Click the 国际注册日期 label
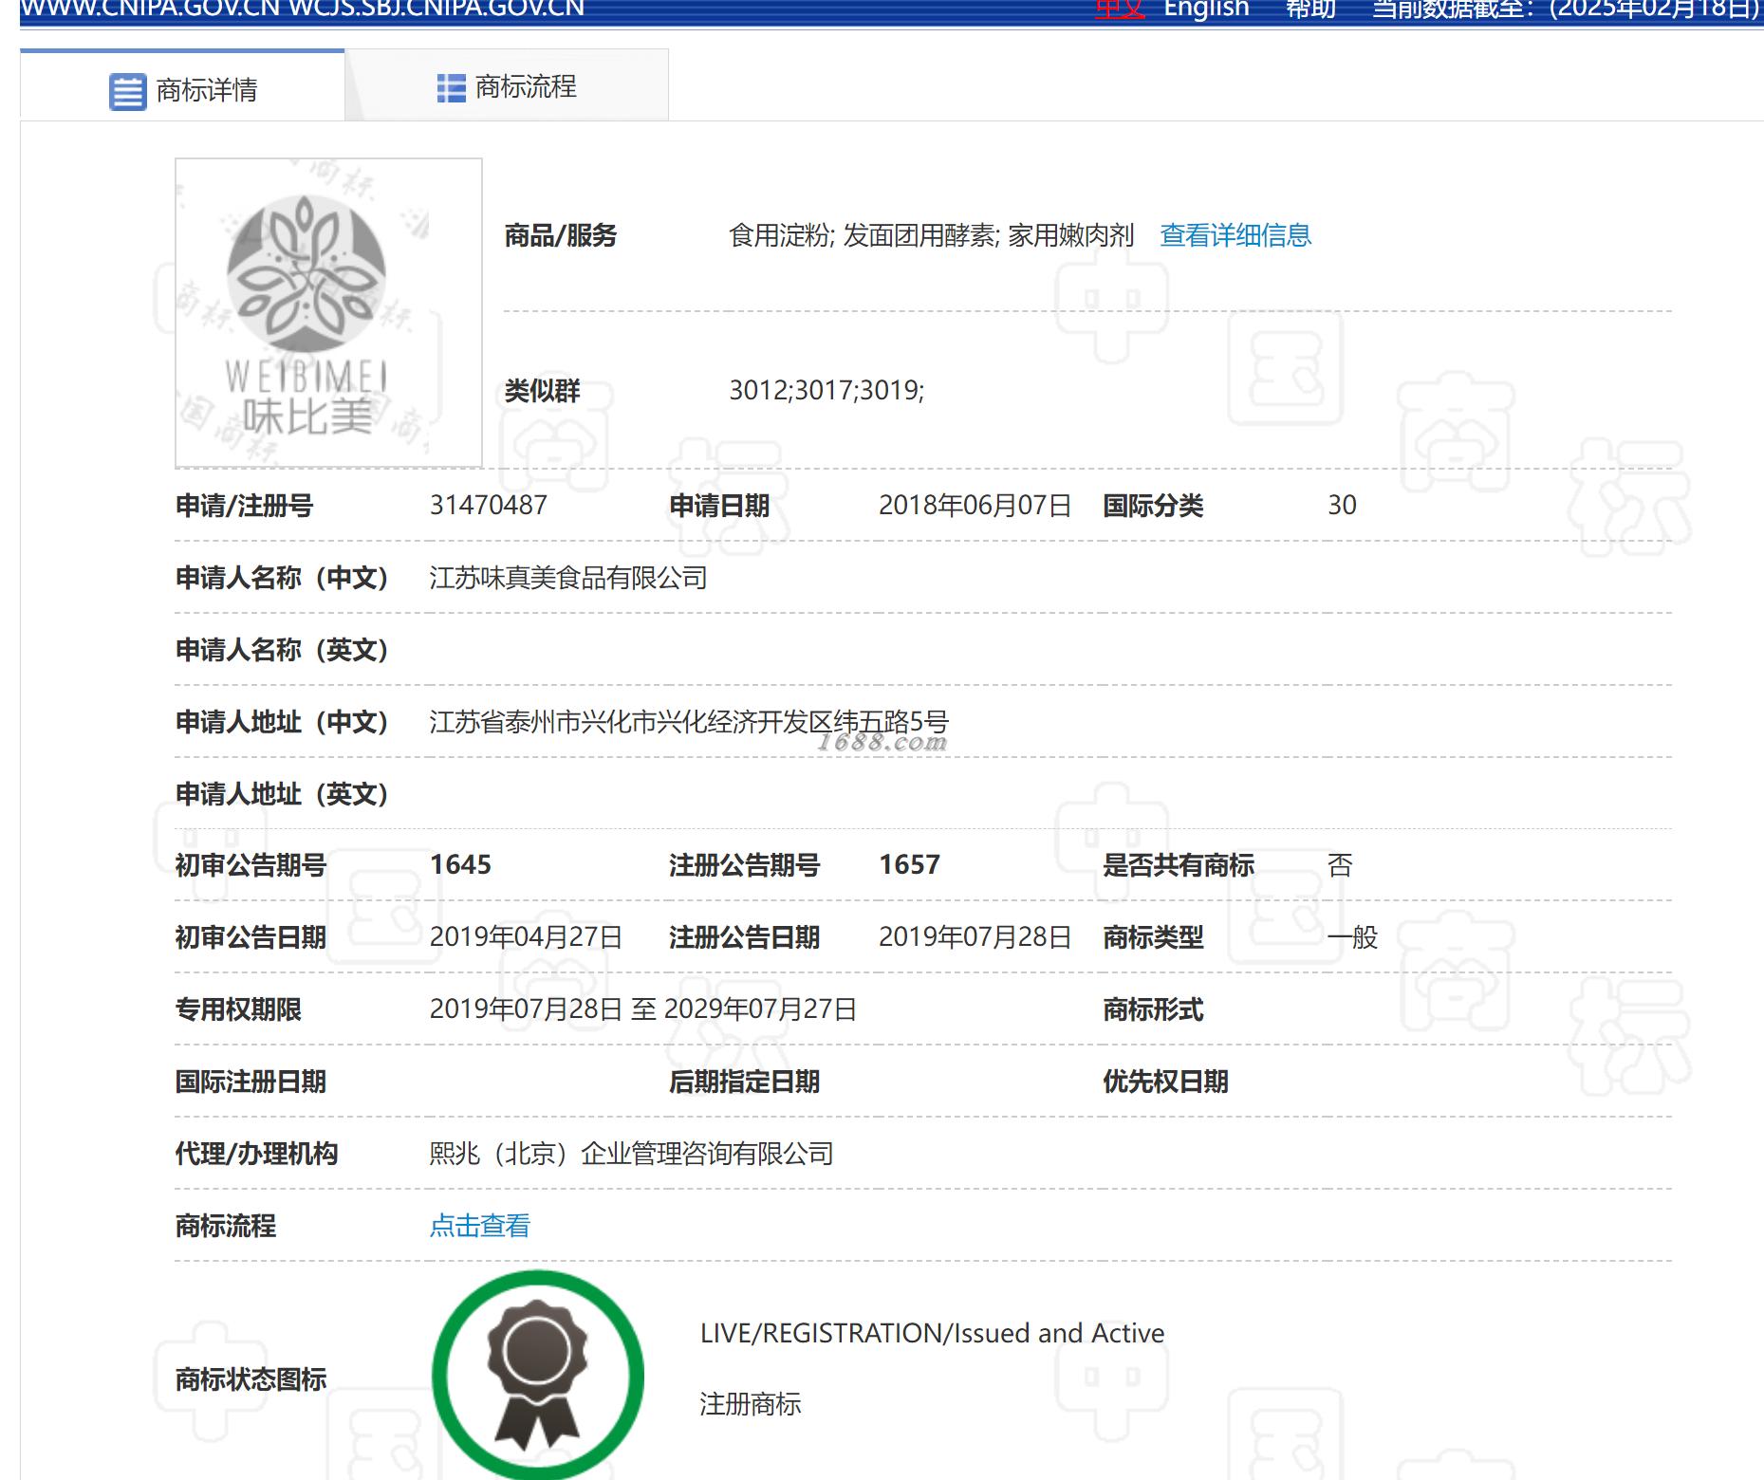This screenshot has height=1480, width=1764. [x=251, y=1082]
